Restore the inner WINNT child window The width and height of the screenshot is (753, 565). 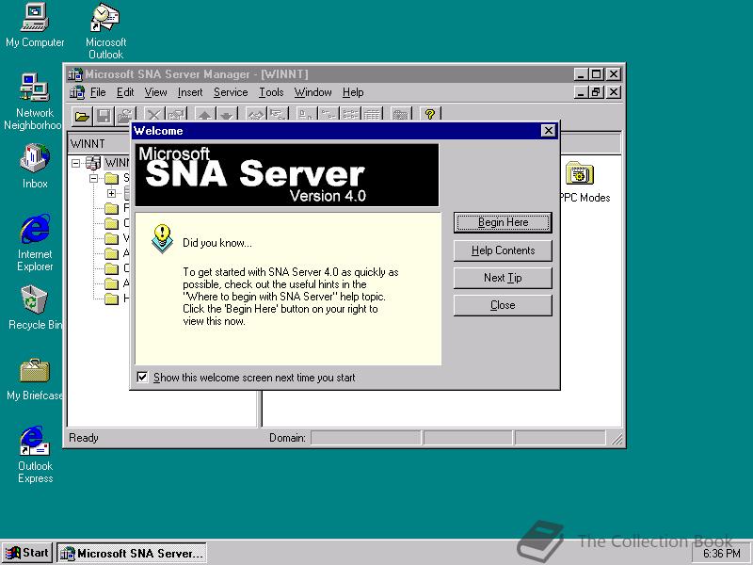596,92
